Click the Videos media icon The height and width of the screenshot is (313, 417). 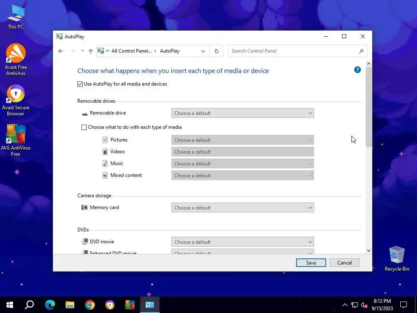click(105, 152)
